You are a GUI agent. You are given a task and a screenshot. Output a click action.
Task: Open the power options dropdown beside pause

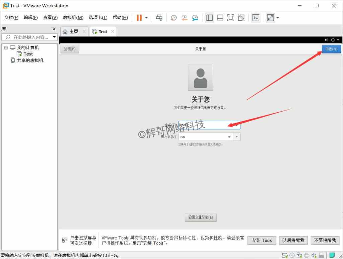pyautogui.click(x=146, y=18)
